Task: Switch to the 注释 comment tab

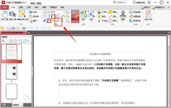Action: coord(29,7)
